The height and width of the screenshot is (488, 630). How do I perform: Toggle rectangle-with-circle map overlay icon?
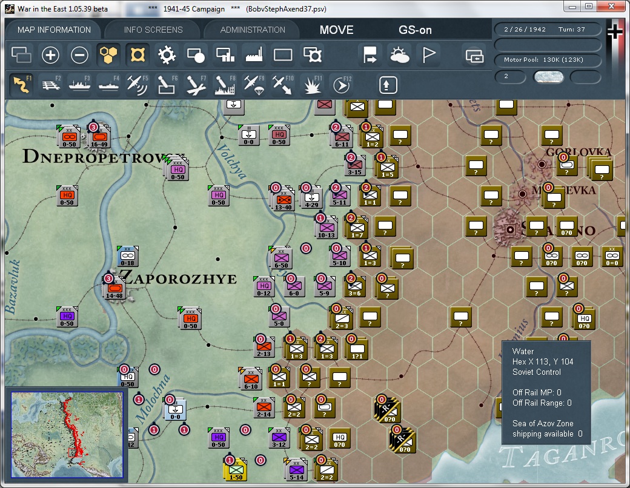(x=196, y=55)
